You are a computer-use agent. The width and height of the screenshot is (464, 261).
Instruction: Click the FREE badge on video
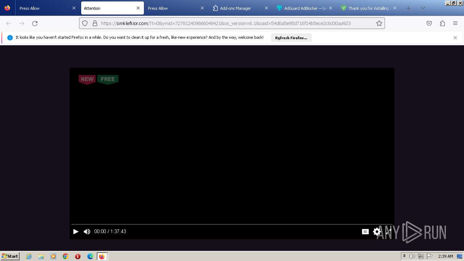click(108, 79)
